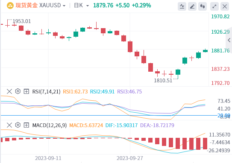Screen dimensions: 232x163
Task: Click the RSI 20.00 horizontal level line
Action: (109, 115)
